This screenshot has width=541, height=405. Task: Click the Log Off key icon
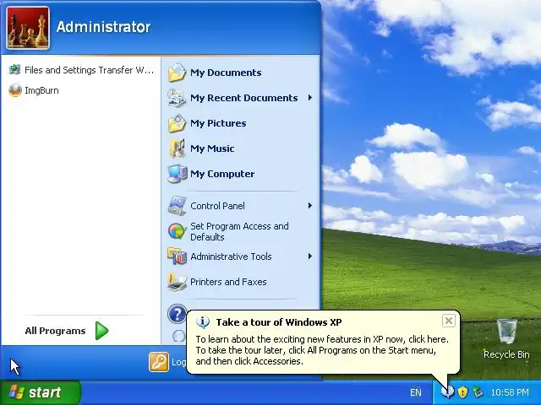click(x=159, y=362)
